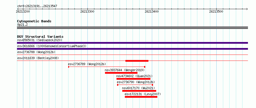The height and width of the screenshot is (108, 256).
Task: Click the DGV Structural Variants track title
Action: [40, 37]
